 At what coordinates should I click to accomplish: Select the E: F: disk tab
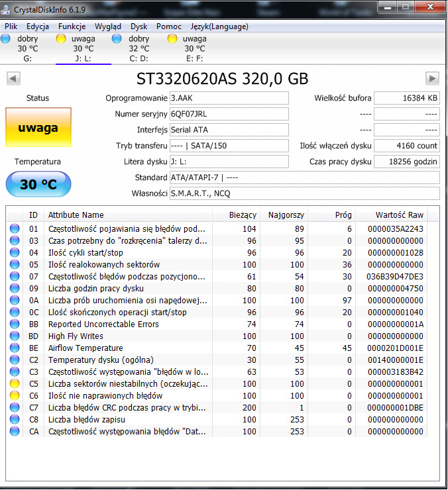pyautogui.click(x=195, y=48)
